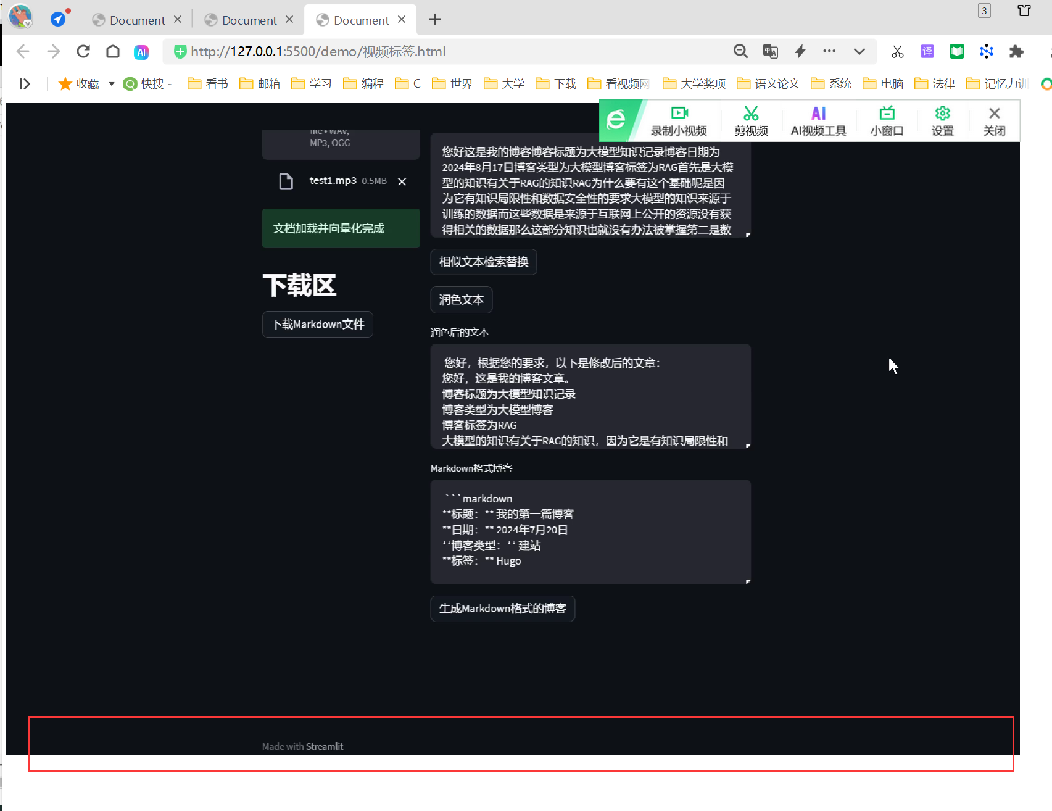The width and height of the screenshot is (1052, 811).
Task: Open the 法律 bookmark folder
Action: click(x=935, y=83)
